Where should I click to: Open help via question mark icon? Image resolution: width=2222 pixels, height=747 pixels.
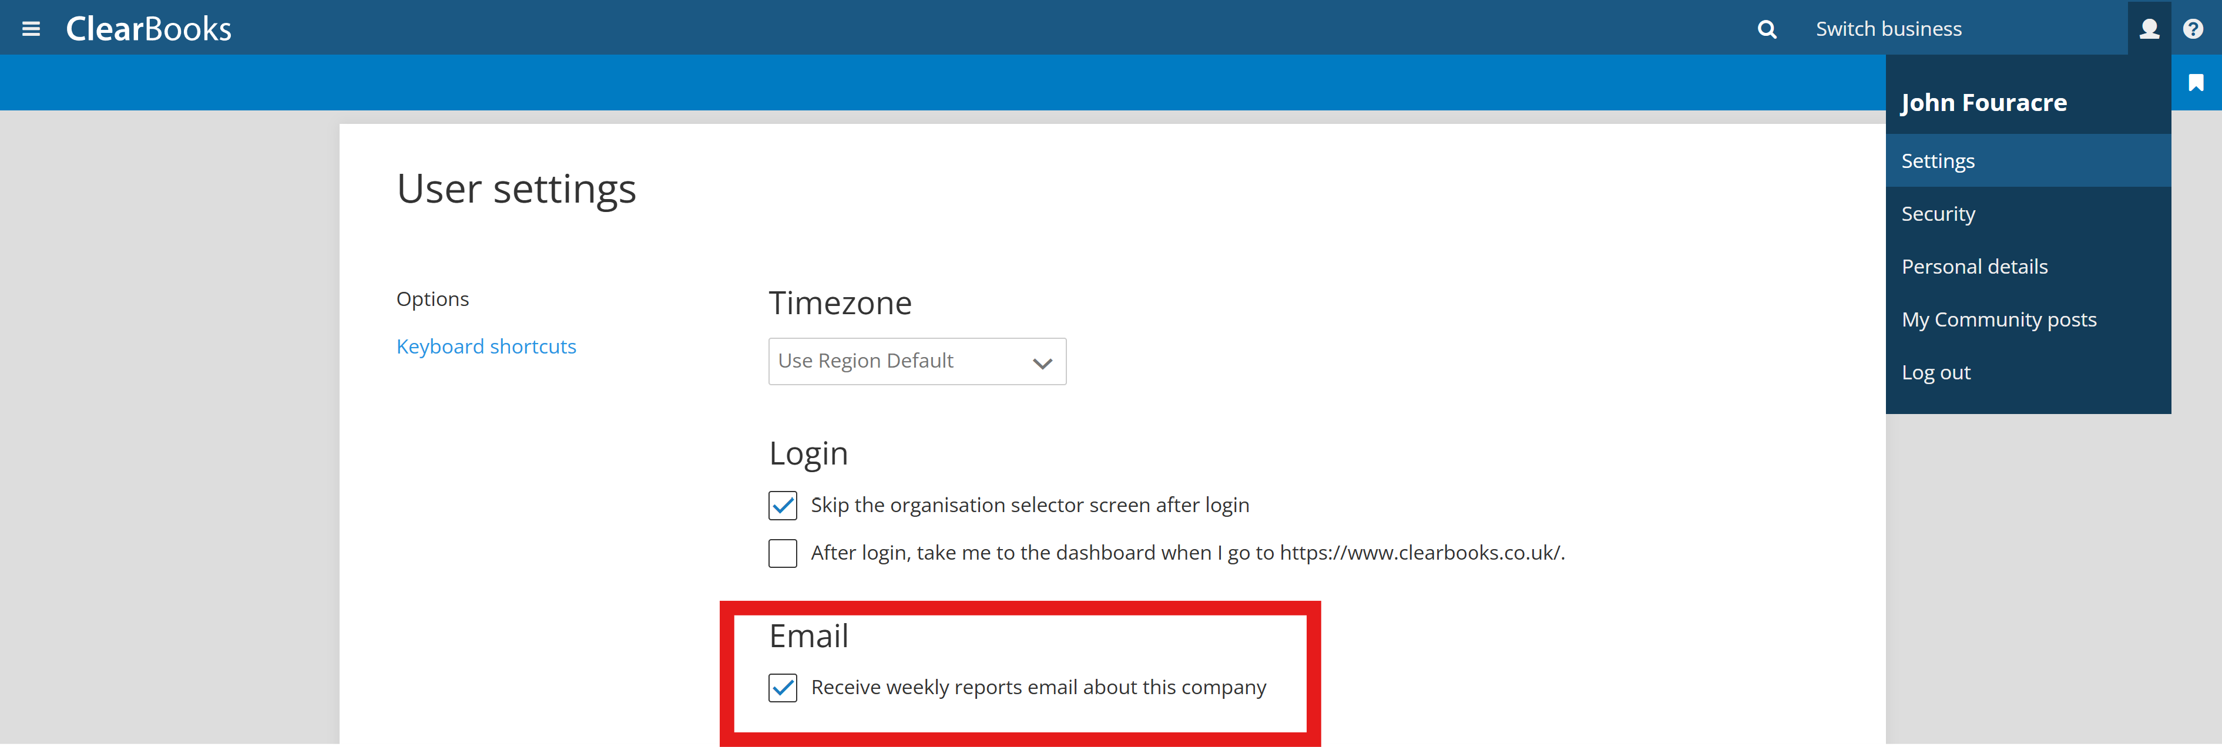[2194, 29]
